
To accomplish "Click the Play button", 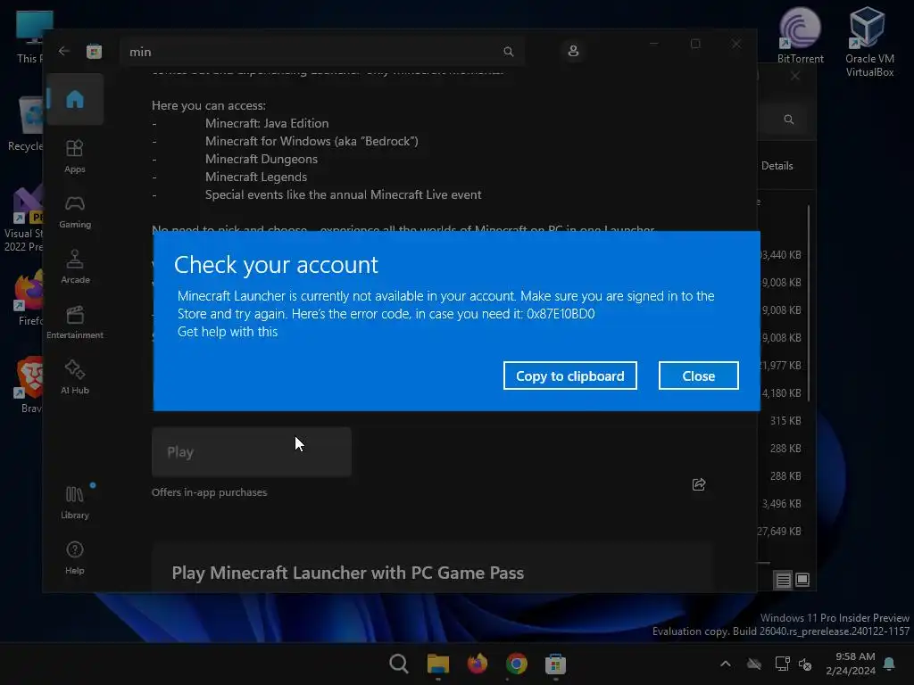I will [251, 452].
